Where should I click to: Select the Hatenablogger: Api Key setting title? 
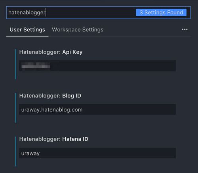pos(51,52)
